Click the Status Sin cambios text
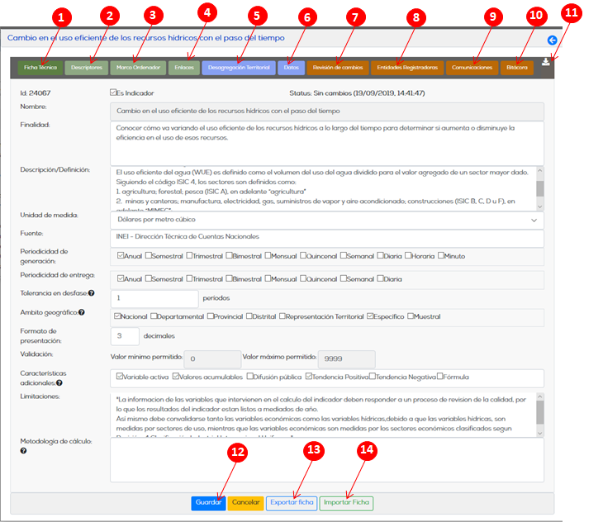The image size is (603, 522). click(357, 93)
